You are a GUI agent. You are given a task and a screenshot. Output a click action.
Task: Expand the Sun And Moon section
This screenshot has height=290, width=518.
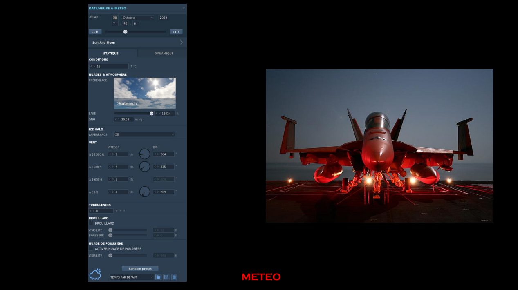click(181, 42)
